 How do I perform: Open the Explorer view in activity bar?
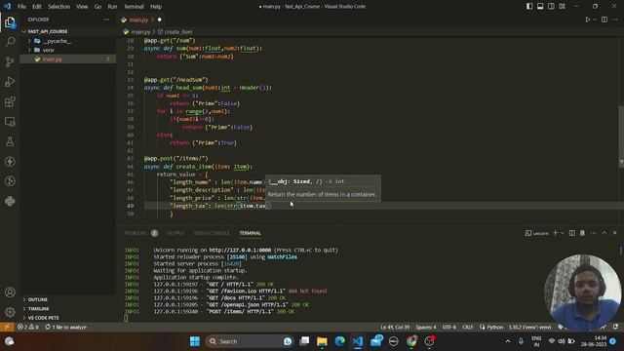tap(10, 22)
